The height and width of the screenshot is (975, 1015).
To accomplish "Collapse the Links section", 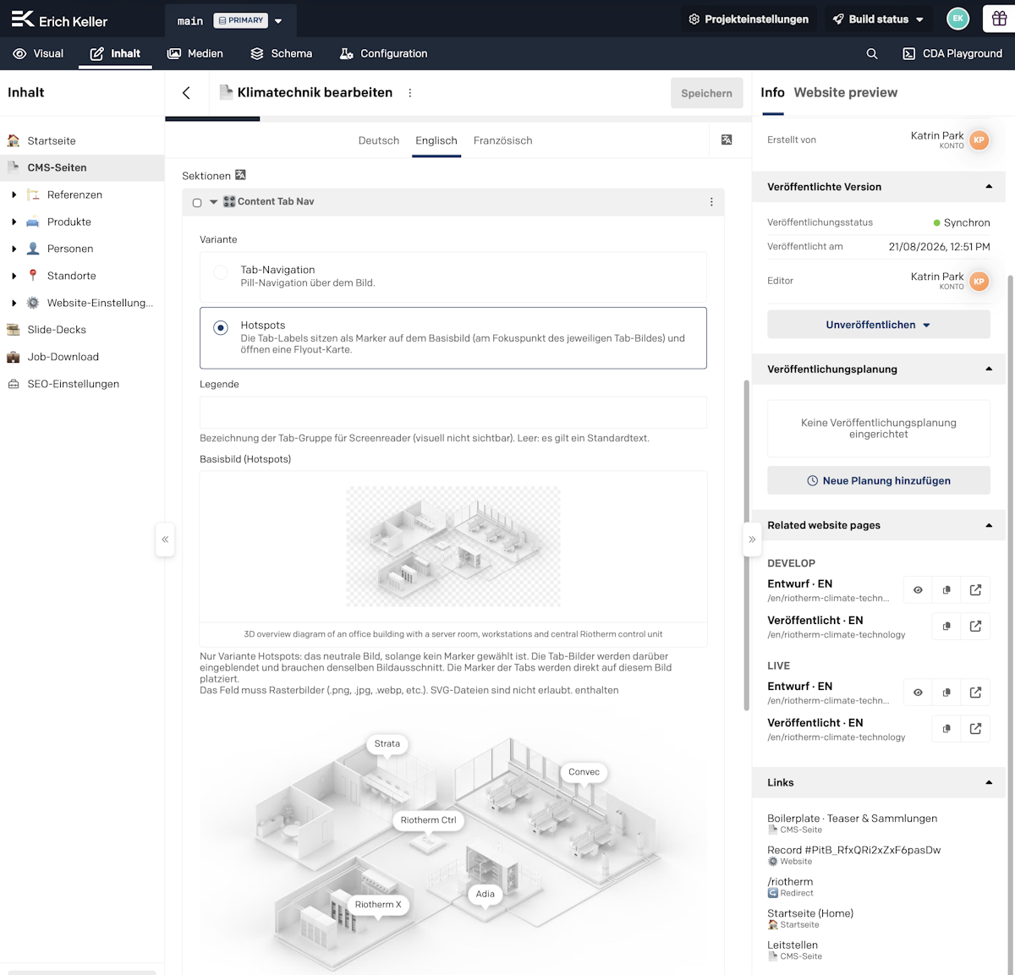I will [989, 782].
